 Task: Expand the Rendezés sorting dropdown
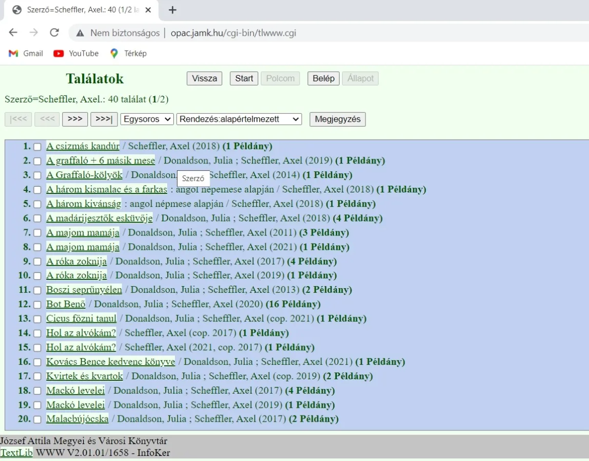[x=239, y=120]
